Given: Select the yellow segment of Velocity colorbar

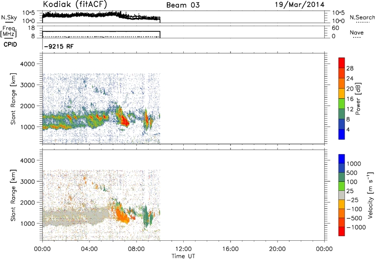Looking at the screenshot, I should click(342, 204).
